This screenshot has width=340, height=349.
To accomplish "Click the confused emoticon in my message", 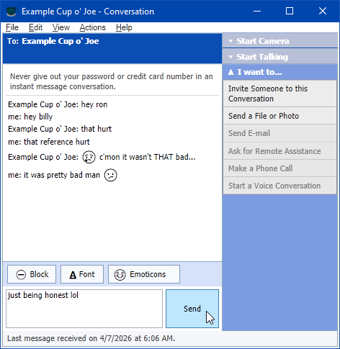I will [x=110, y=175].
